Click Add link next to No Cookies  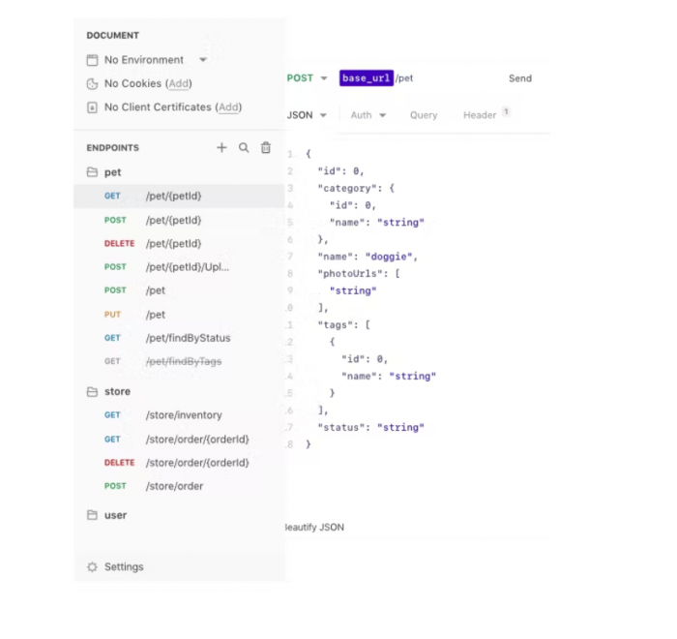[179, 84]
